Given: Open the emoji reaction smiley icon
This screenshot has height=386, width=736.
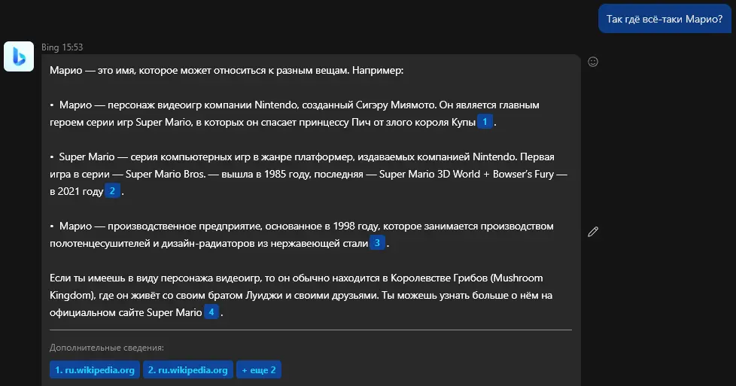Looking at the screenshot, I should tap(593, 62).
